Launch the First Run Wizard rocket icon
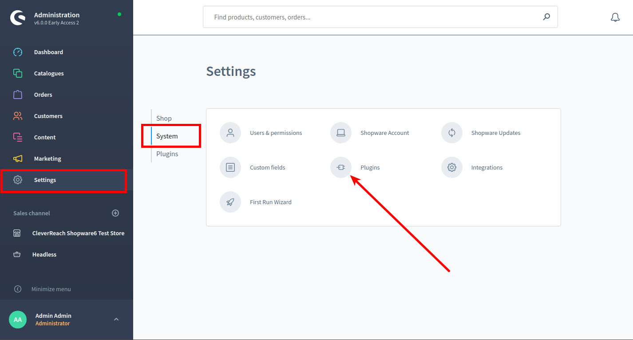633x340 pixels. click(230, 202)
